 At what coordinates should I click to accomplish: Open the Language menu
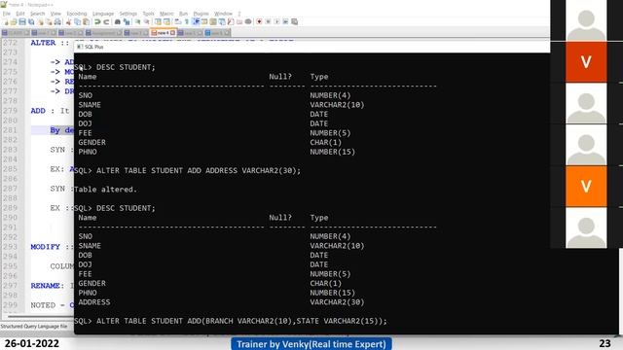103,14
